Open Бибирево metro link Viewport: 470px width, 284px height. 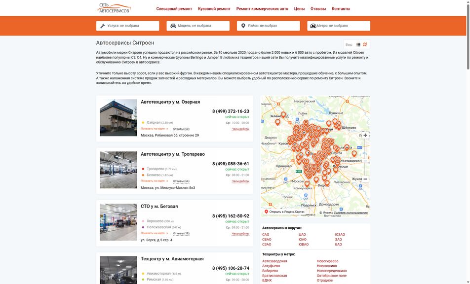click(x=270, y=271)
